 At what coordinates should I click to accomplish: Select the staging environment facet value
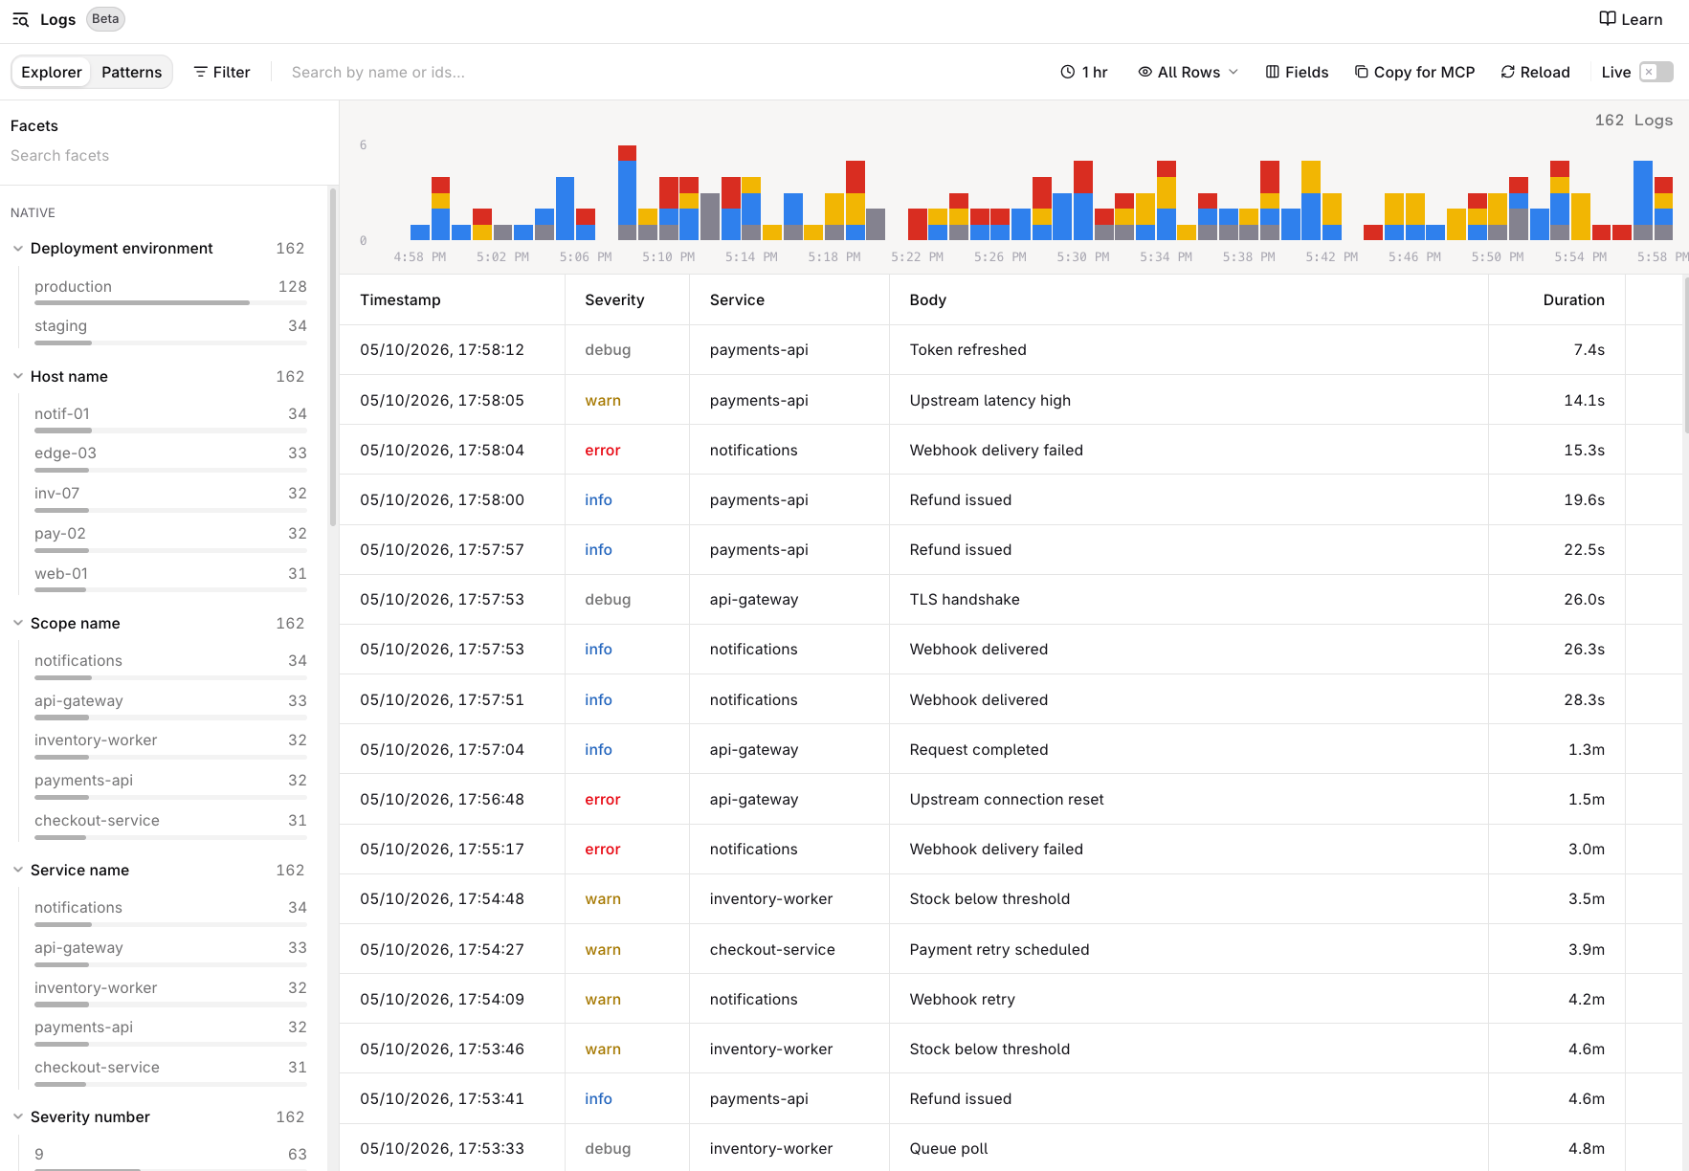170,330
